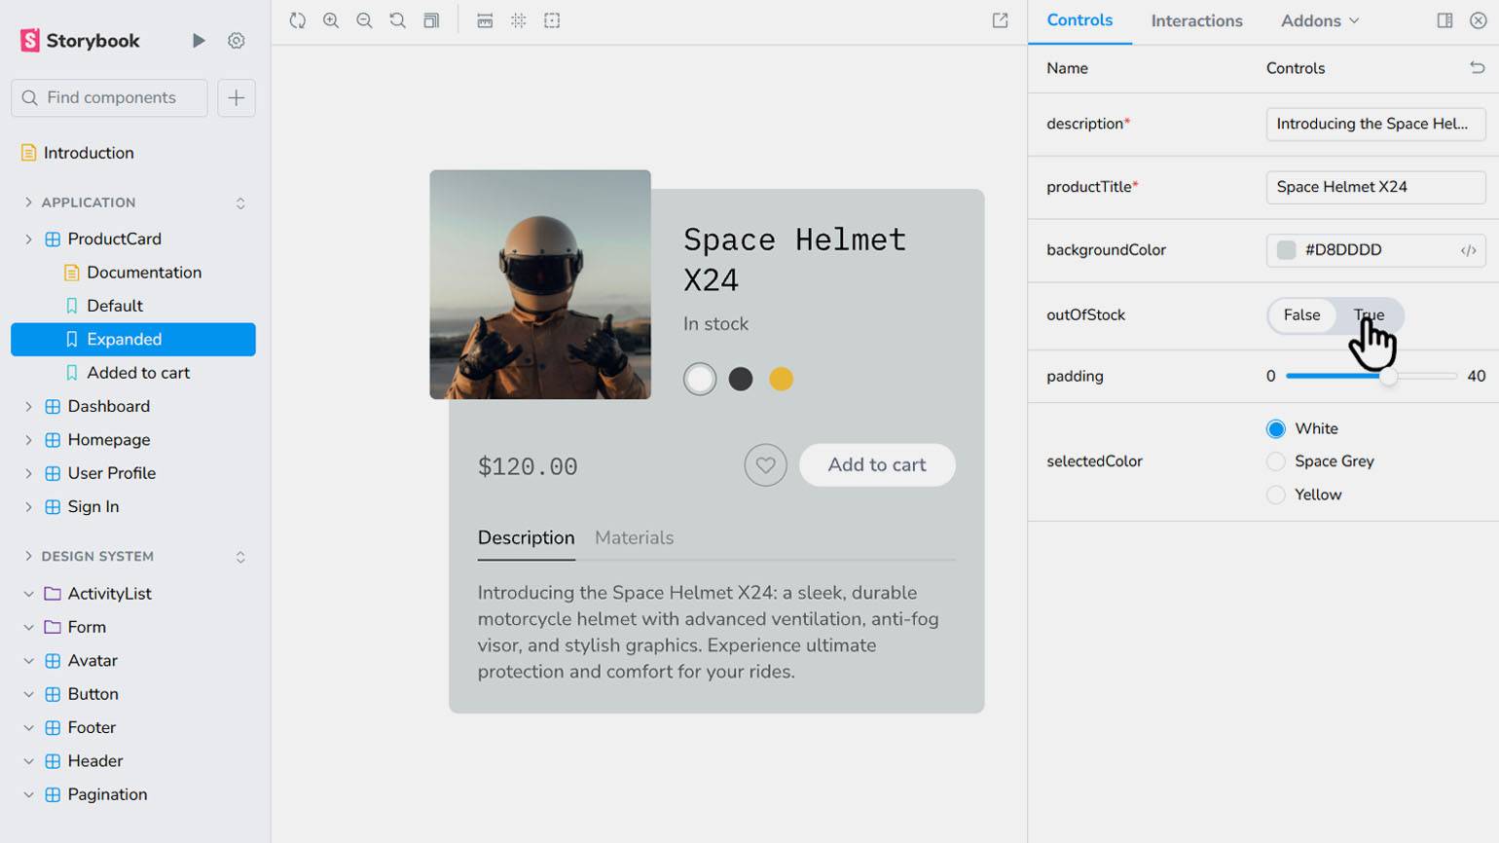This screenshot has height=843, width=1499.
Task: Collapse the DESIGN SYSTEM section chevron
Action: tap(28, 556)
